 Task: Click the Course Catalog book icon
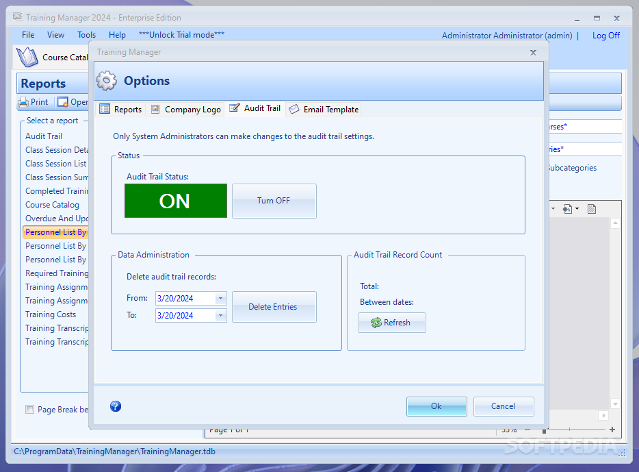(x=27, y=57)
